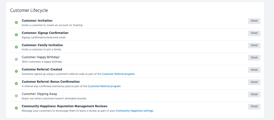Open Customer Referral program link under Bonus Confirmation
The height and width of the screenshot is (120, 274).
pos(104,86)
